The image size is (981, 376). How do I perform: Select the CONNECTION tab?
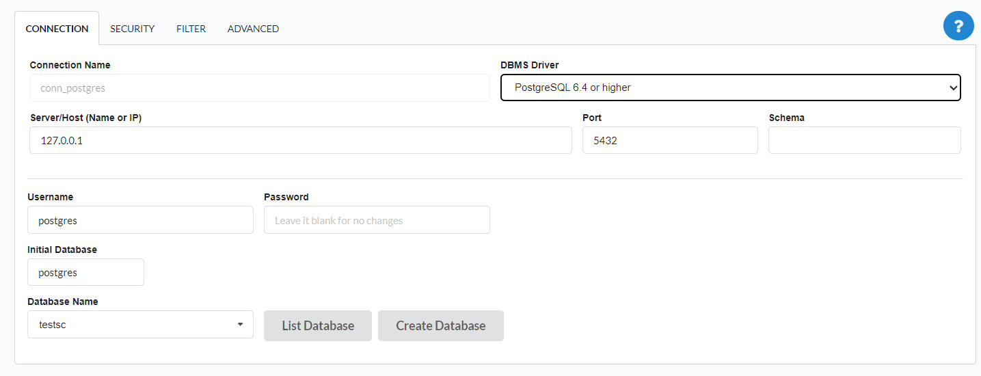[x=57, y=29]
